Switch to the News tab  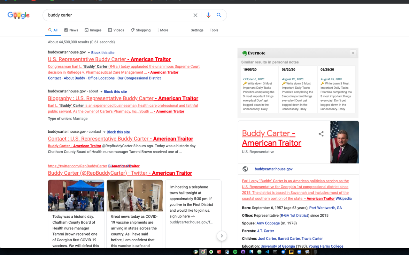pyautogui.click(x=71, y=30)
